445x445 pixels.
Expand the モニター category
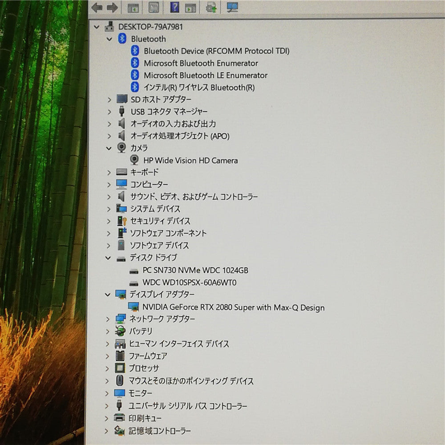[x=107, y=393]
